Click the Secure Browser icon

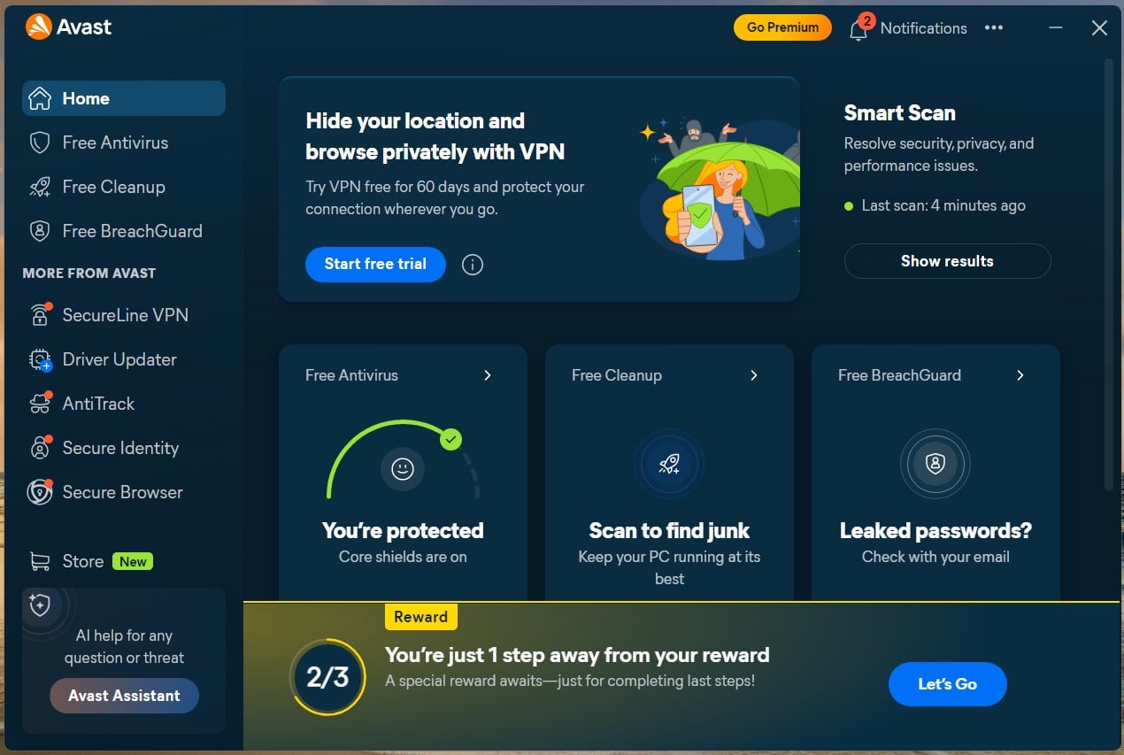point(40,492)
